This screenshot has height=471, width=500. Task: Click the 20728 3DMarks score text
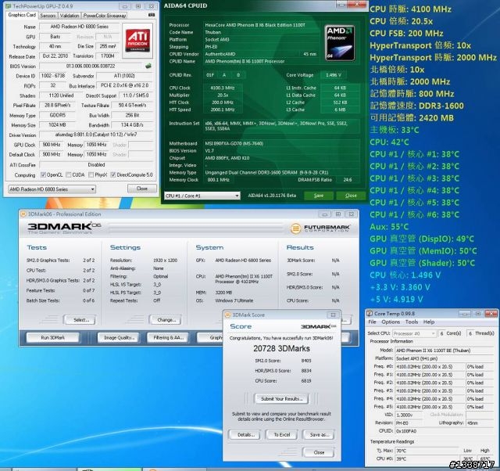pyautogui.click(x=281, y=348)
